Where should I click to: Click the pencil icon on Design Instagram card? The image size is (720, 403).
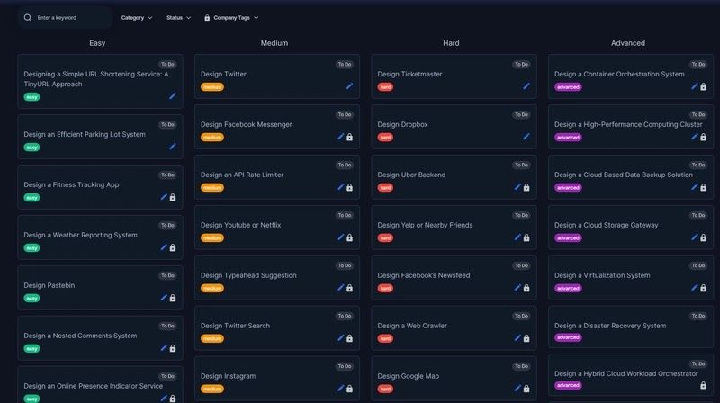tap(340, 388)
